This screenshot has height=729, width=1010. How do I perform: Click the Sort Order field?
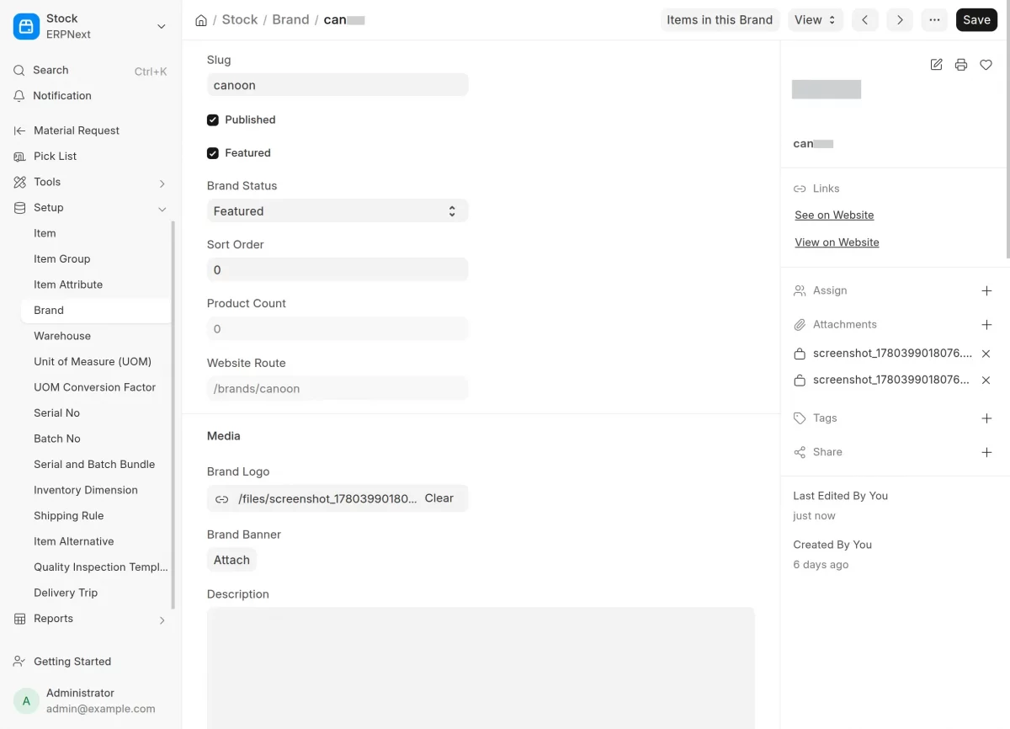(x=338, y=270)
